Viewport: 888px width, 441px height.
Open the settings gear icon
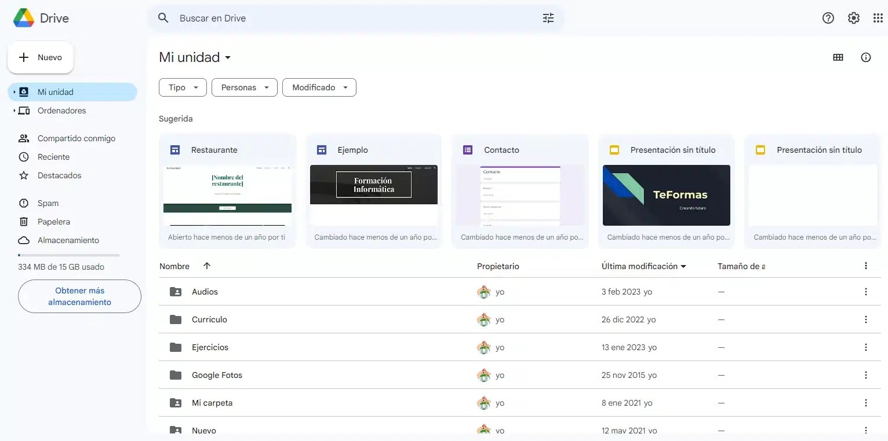[854, 18]
